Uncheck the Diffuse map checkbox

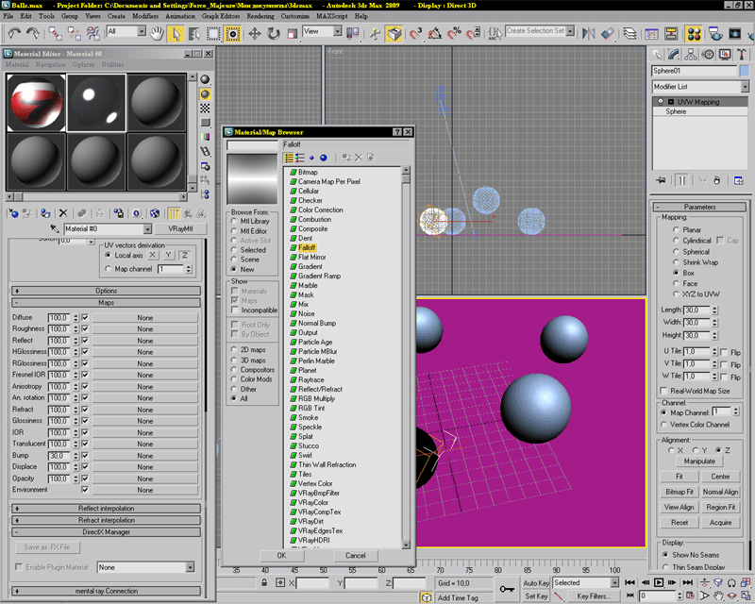[x=85, y=317]
